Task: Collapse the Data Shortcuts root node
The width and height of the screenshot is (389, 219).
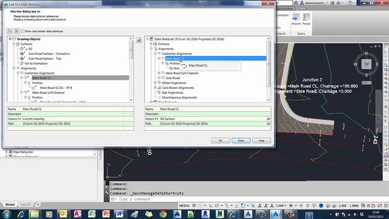Action: [x=147, y=39]
